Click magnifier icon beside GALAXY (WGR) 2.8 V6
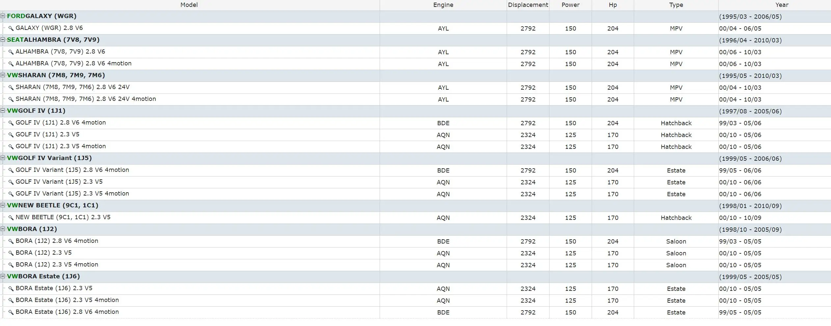 point(11,28)
